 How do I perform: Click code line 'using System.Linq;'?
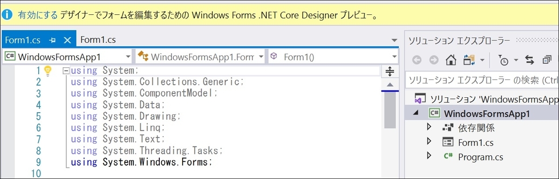tap(118, 128)
